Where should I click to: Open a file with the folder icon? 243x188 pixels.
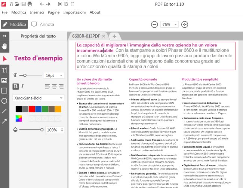tap(17, 4)
